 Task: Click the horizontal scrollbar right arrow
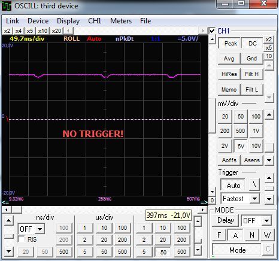tap(203, 210)
